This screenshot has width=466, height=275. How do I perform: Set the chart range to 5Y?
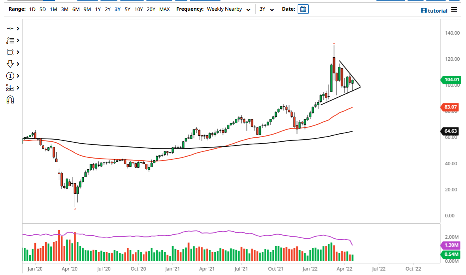(127, 9)
